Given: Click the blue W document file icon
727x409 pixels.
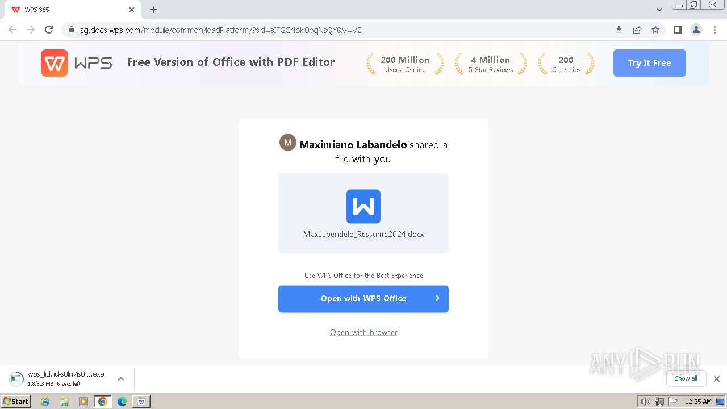Looking at the screenshot, I should pyautogui.click(x=363, y=206).
